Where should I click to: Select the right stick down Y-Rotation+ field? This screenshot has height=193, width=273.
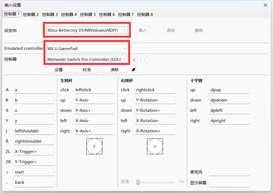pyautogui.click(x=155, y=110)
